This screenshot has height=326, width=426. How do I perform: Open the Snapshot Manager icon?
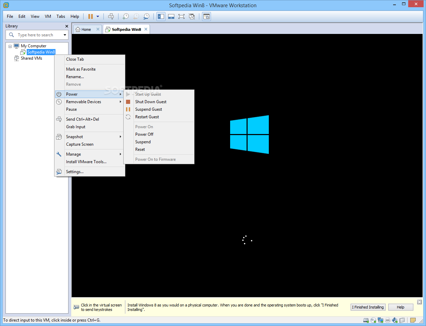point(146,16)
